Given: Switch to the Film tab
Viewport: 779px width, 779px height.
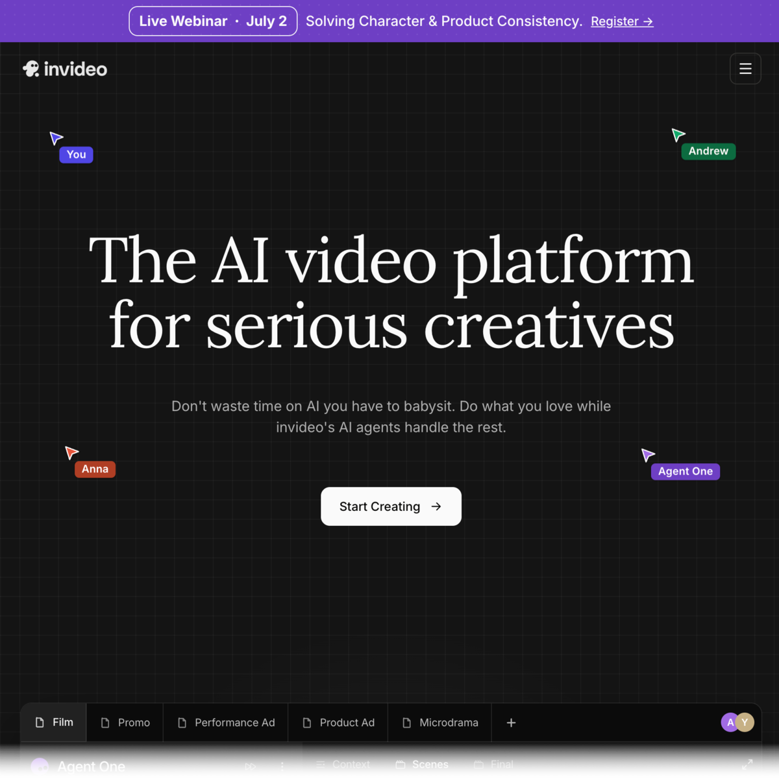Looking at the screenshot, I should pos(54,723).
